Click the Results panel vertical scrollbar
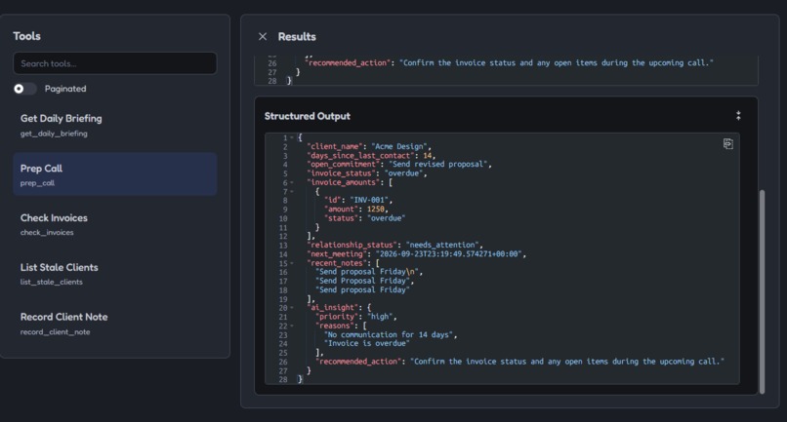 (762, 291)
